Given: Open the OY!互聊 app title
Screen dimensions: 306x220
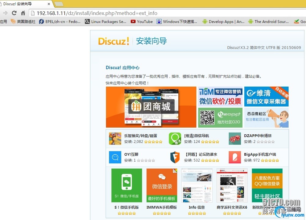Looking at the screenshot, I should click(131, 154).
